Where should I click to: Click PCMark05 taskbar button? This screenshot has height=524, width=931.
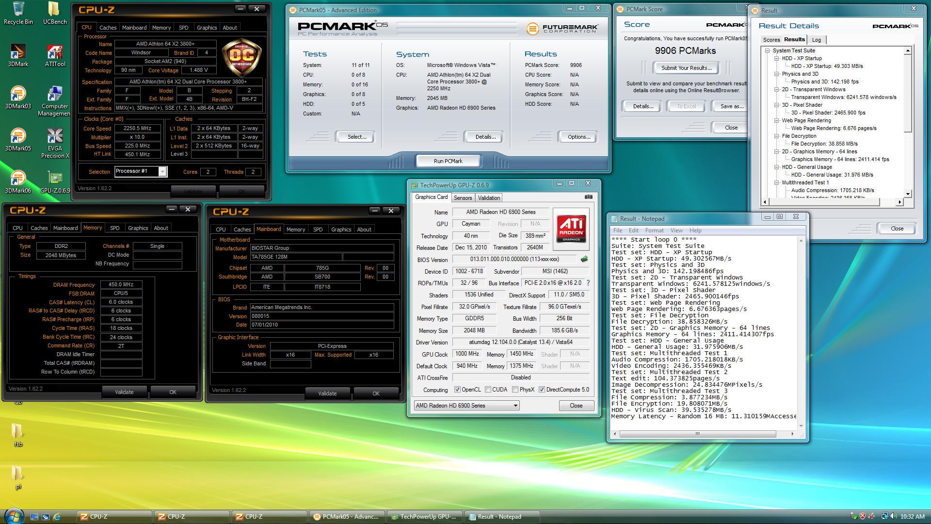click(347, 517)
